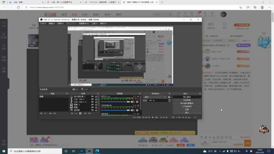Toggle visibility of 显示器采集 2 source
The image size is (274, 154).
(x=92, y=97)
